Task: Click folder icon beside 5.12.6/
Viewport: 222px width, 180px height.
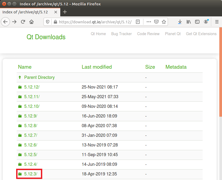Action: pos(20,145)
